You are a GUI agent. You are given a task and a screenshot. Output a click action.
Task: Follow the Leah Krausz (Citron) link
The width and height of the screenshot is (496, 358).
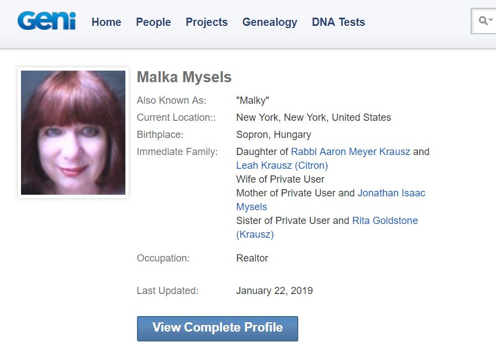282,165
